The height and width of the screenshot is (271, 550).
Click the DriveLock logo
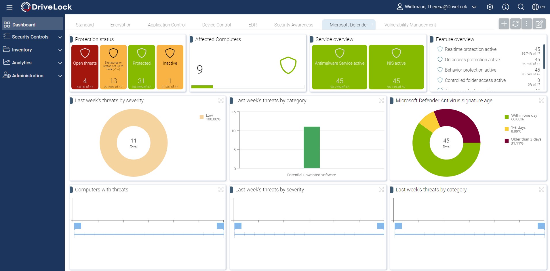[x=46, y=7]
